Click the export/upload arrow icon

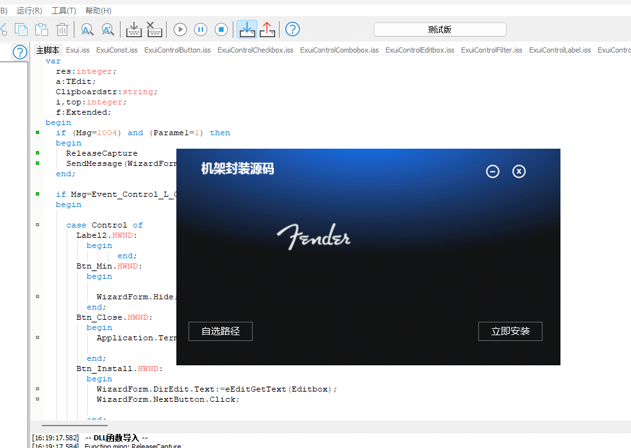(x=267, y=29)
